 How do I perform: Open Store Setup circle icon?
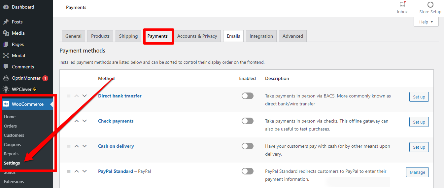(x=430, y=5)
